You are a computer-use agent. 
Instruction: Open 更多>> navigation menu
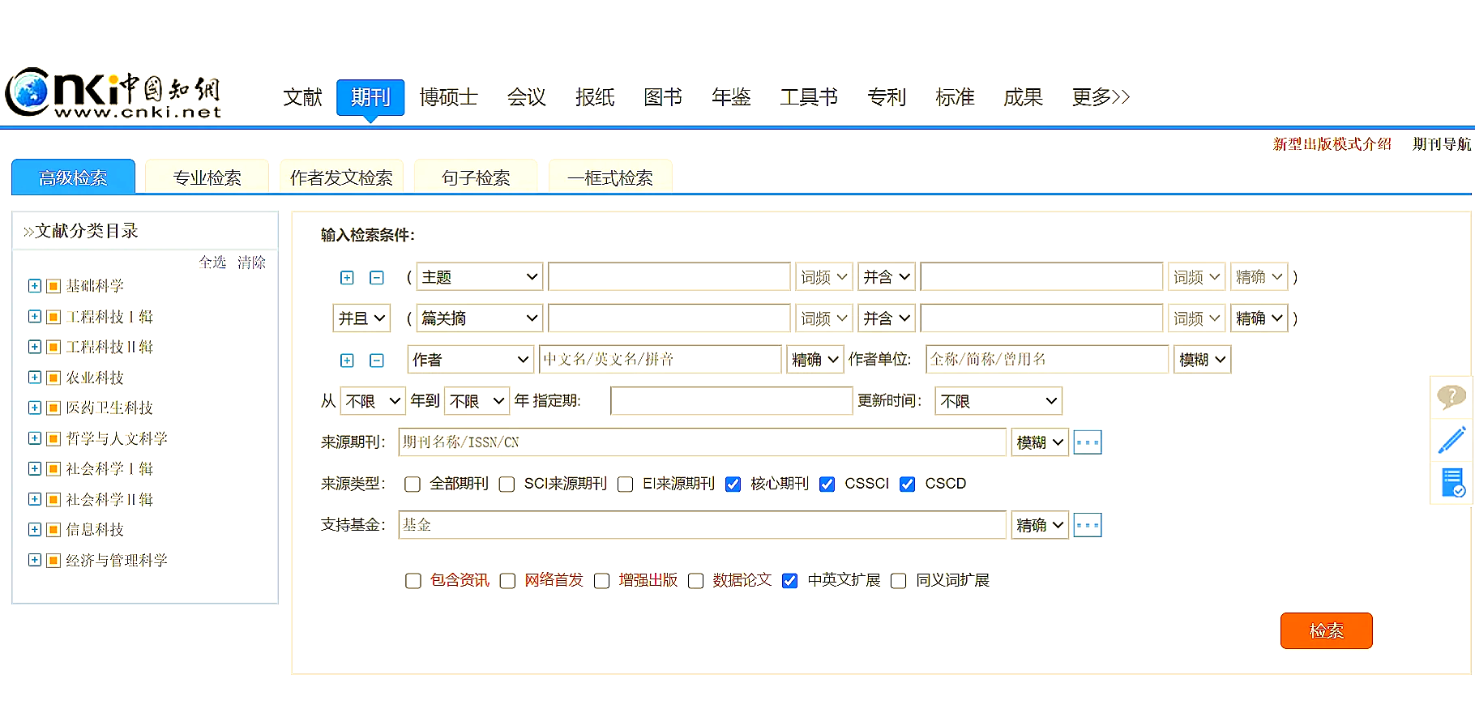(1101, 98)
